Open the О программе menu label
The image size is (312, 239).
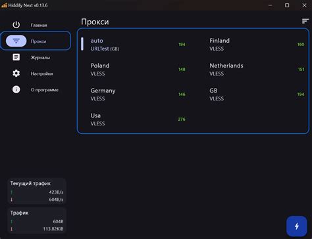coord(45,90)
